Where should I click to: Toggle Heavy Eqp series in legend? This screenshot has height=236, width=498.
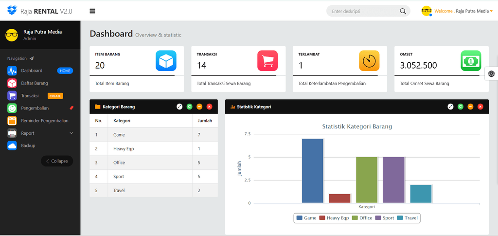[334, 218]
